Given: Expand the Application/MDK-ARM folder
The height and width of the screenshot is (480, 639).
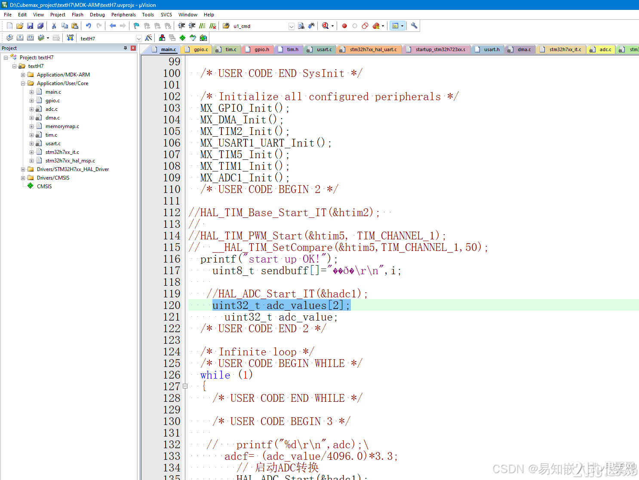Looking at the screenshot, I should click(23, 75).
